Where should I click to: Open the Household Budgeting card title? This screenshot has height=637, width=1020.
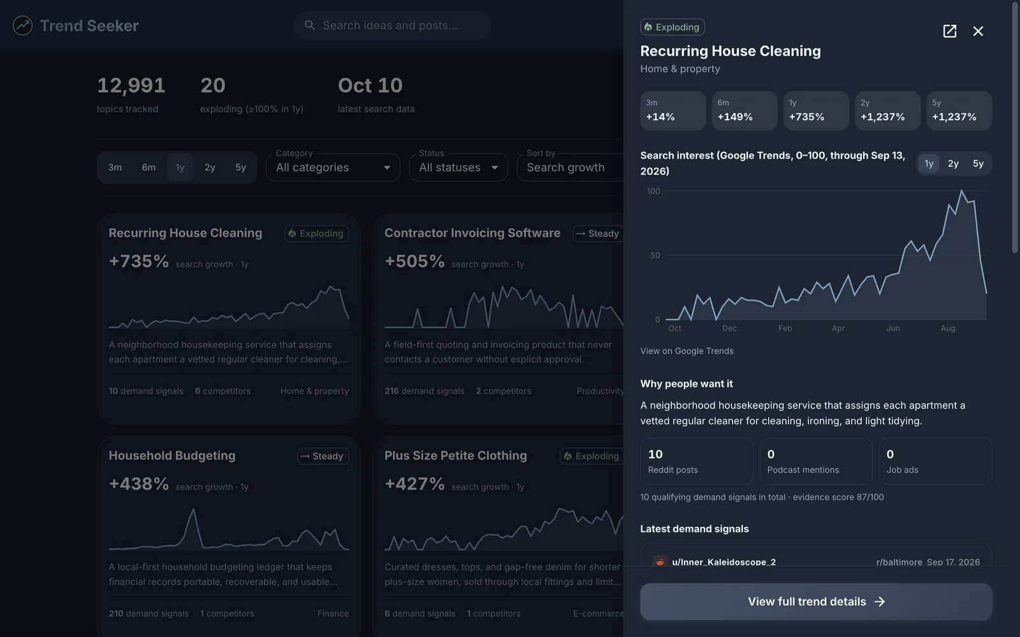[171, 455]
